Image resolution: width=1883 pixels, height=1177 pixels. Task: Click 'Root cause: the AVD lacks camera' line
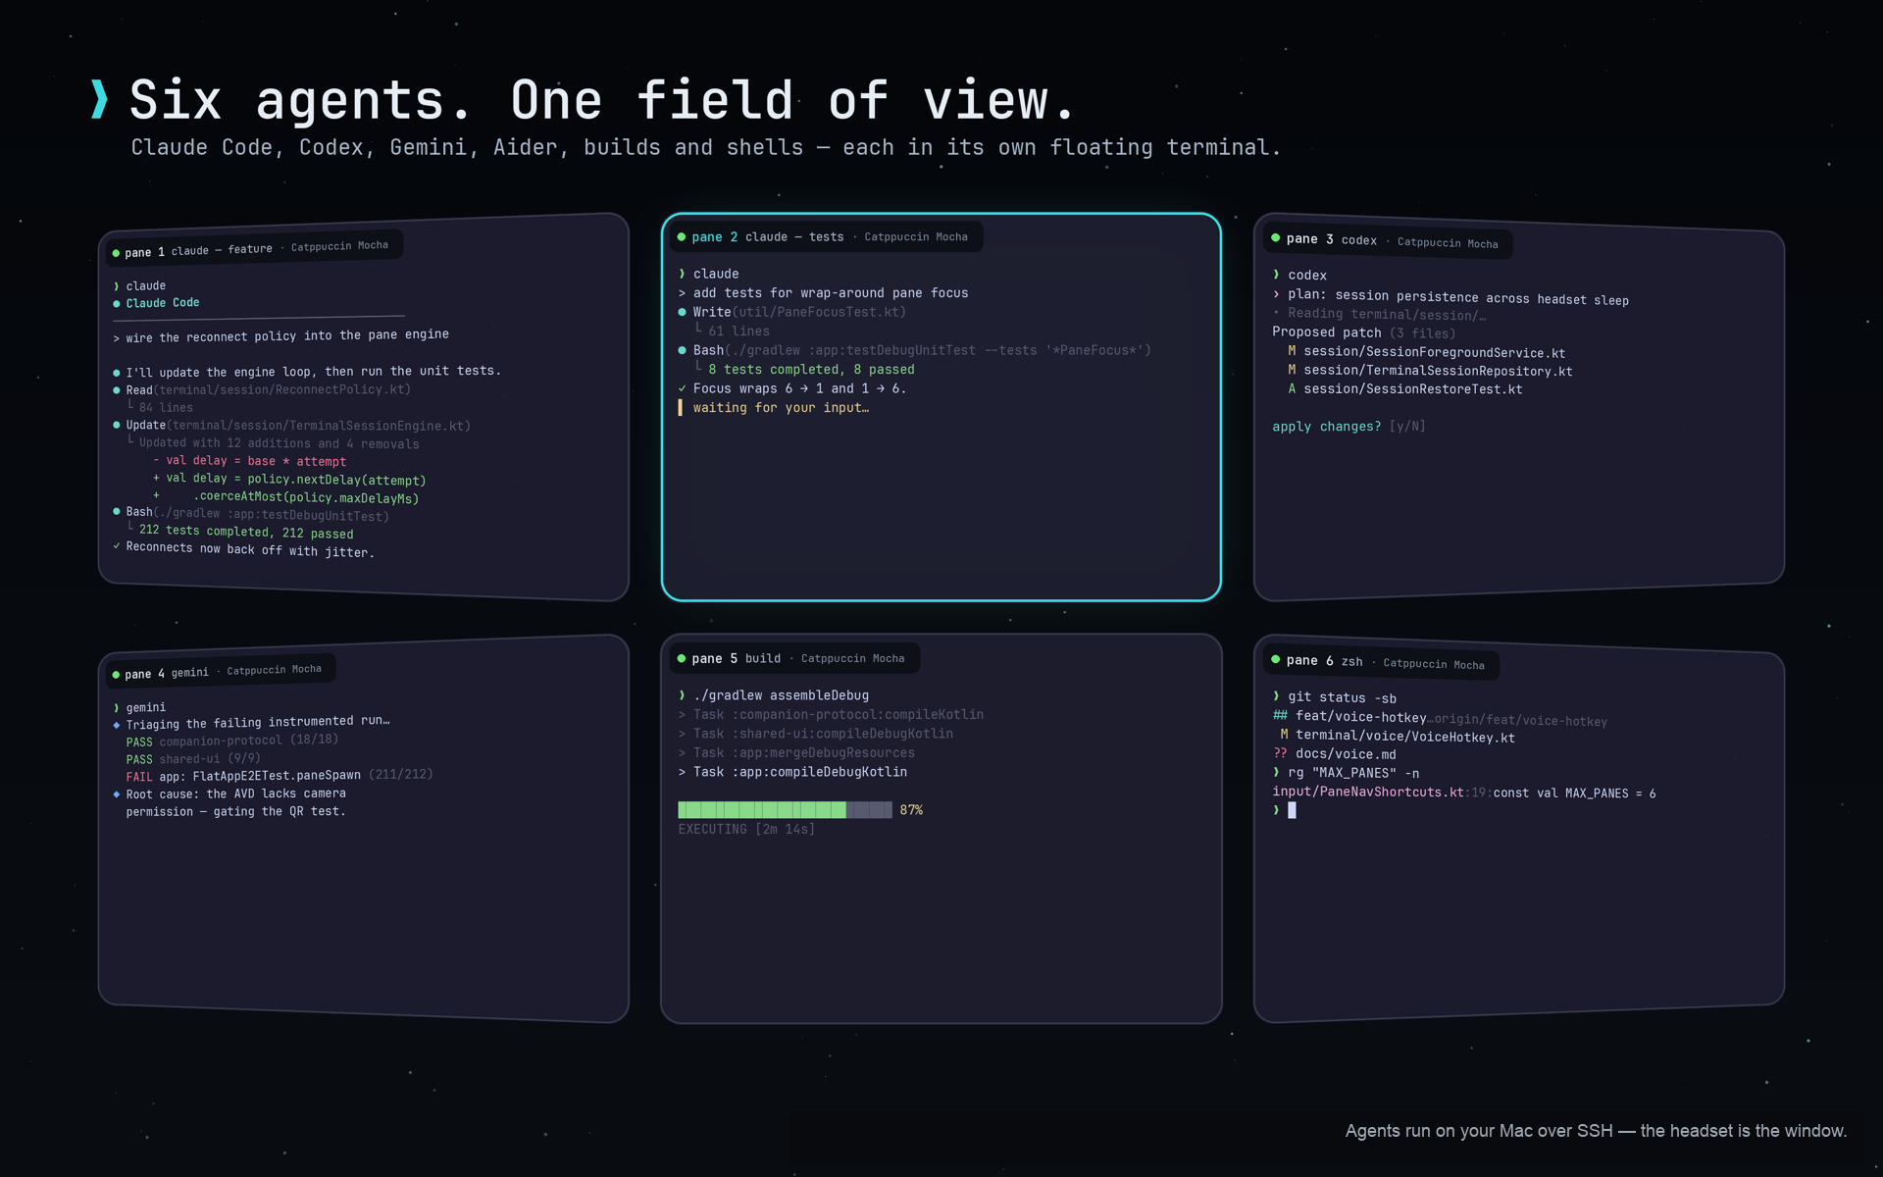[x=235, y=793]
